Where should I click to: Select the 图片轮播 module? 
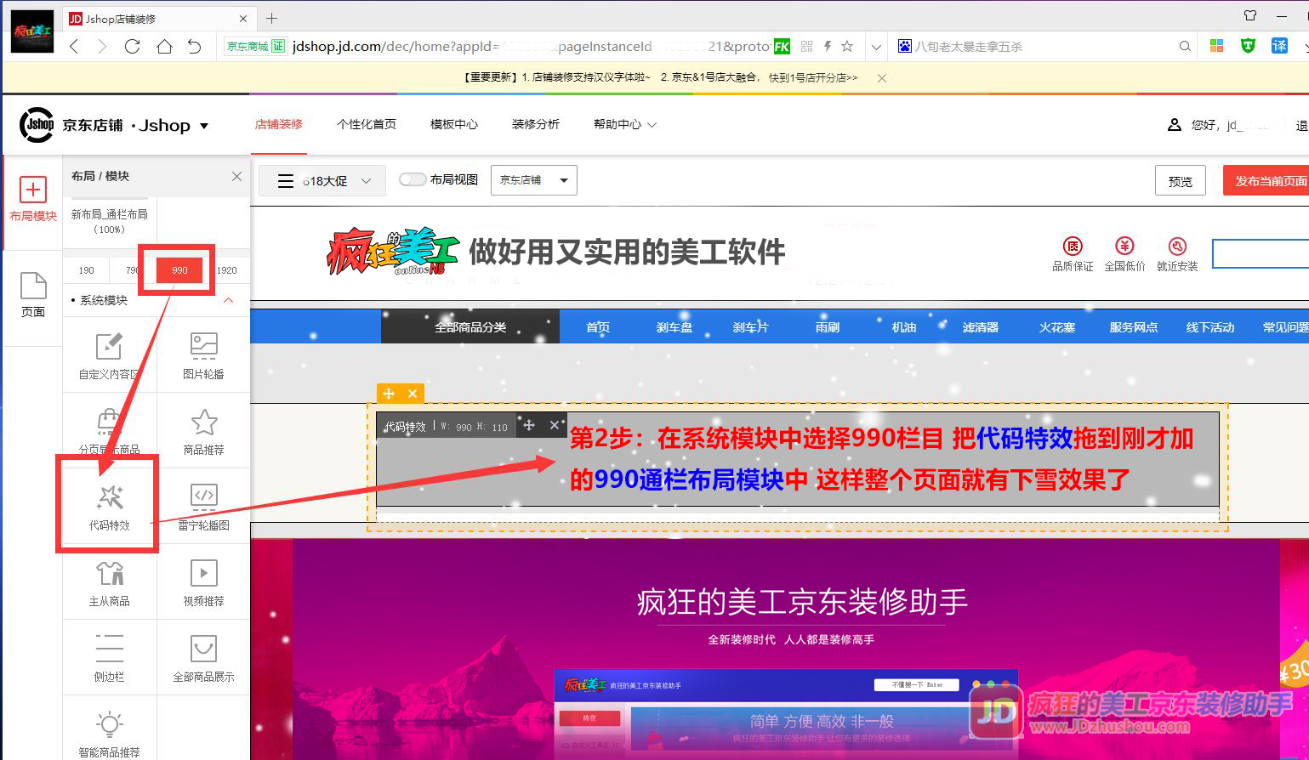pyautogui.click(x=203, y=355)
